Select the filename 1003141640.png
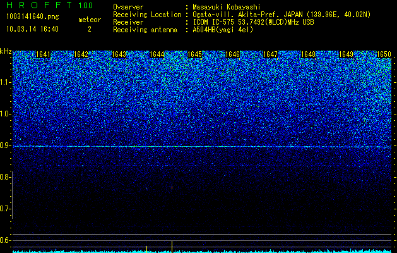The width and height of the screenshot is (397, 253). tap(33, 17)
